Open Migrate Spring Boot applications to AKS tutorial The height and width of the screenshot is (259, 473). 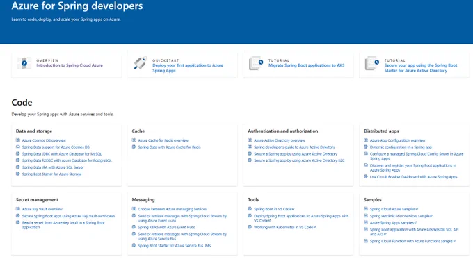[307, 65]
